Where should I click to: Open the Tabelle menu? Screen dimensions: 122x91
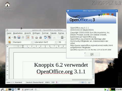[x=53, y=33]
